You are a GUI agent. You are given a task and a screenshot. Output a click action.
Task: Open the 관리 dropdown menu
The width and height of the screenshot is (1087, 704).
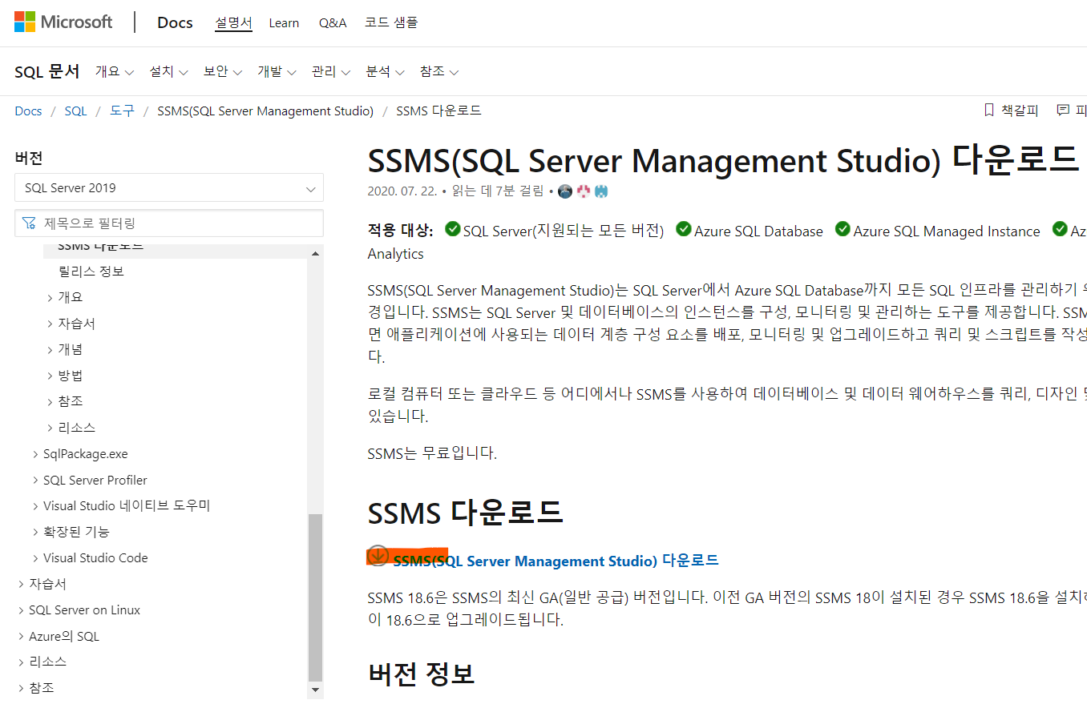[x=331, y=71]
